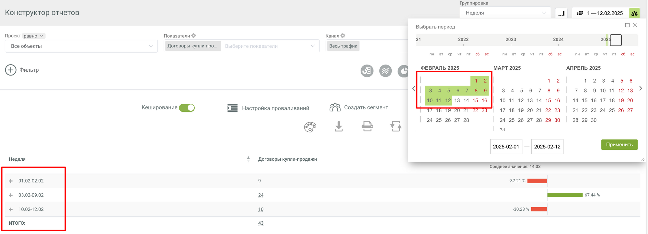Go to next month in calendar
The image size is (648, 234).
[x=641, y=88]
